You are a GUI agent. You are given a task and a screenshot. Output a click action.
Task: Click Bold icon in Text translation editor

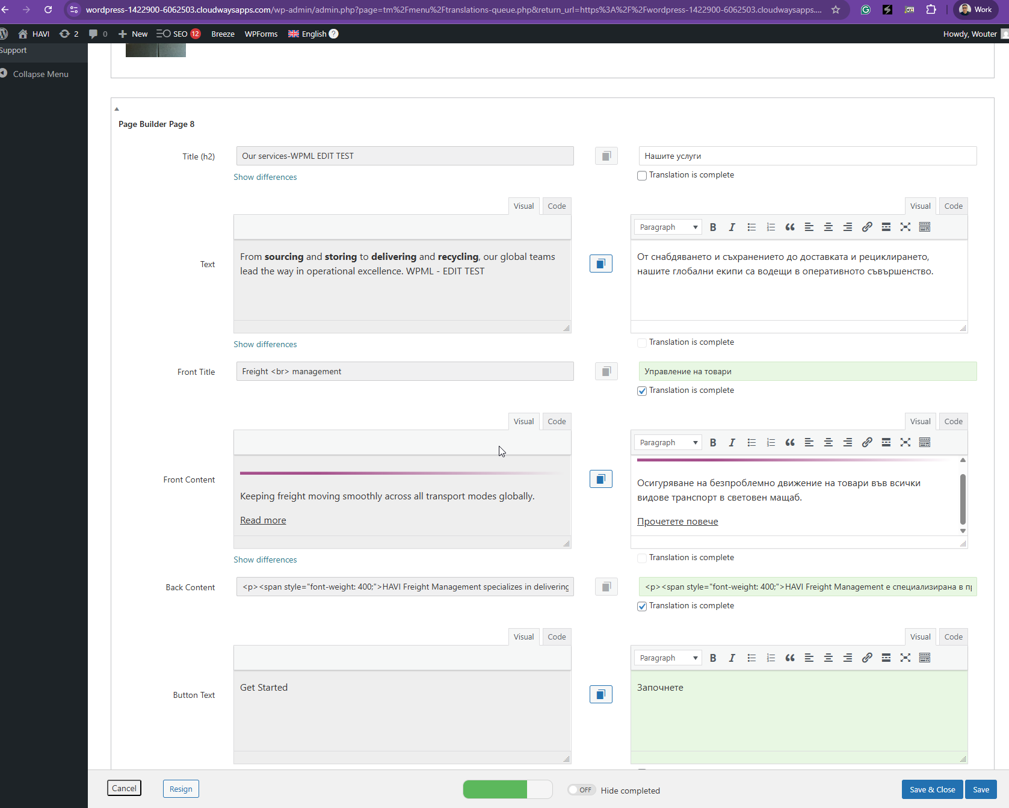point(713,227)
